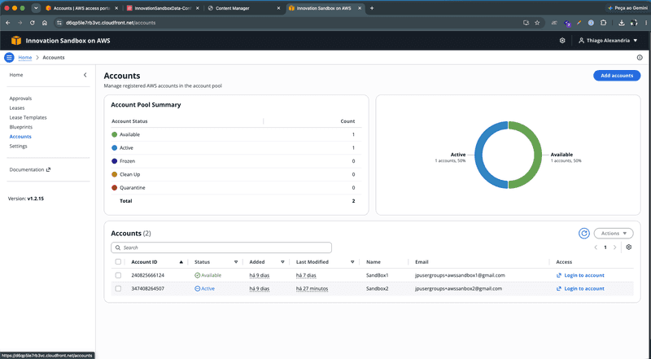This screenshot has height=359, width=651.
Task: Open the Thiago Alexandria user menu
Action: point(608,41)
